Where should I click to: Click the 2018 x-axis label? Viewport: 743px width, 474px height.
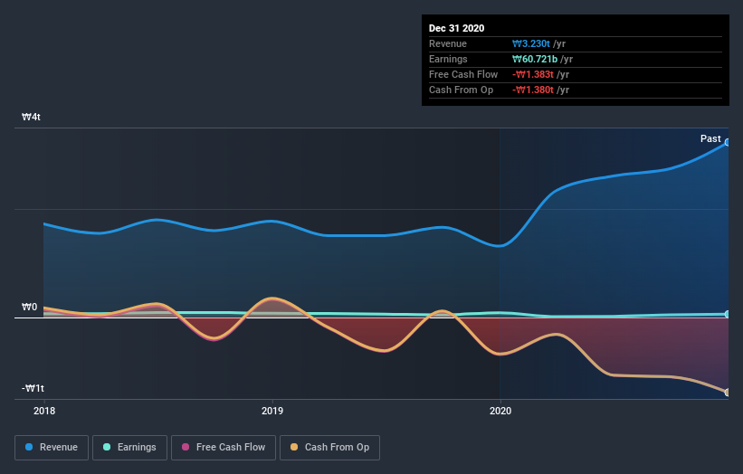pos(44,411)
